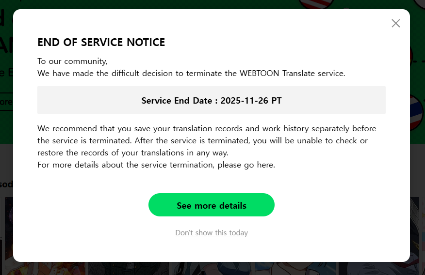Select the Don't show this today link

click(212, 233)
